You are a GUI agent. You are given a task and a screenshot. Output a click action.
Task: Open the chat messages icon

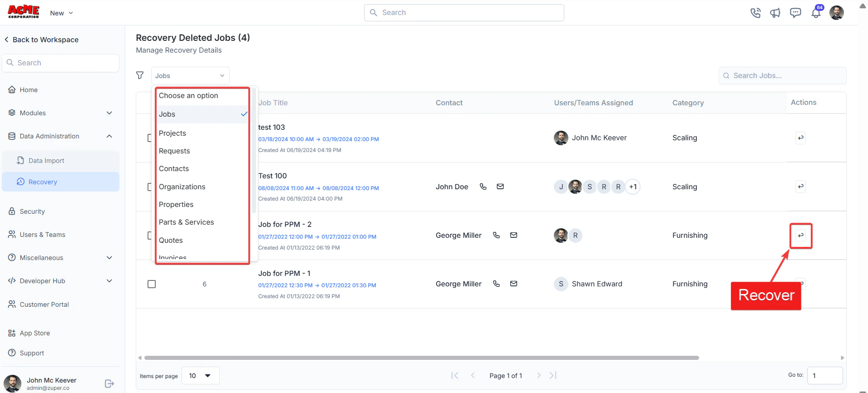coord(795,13)
